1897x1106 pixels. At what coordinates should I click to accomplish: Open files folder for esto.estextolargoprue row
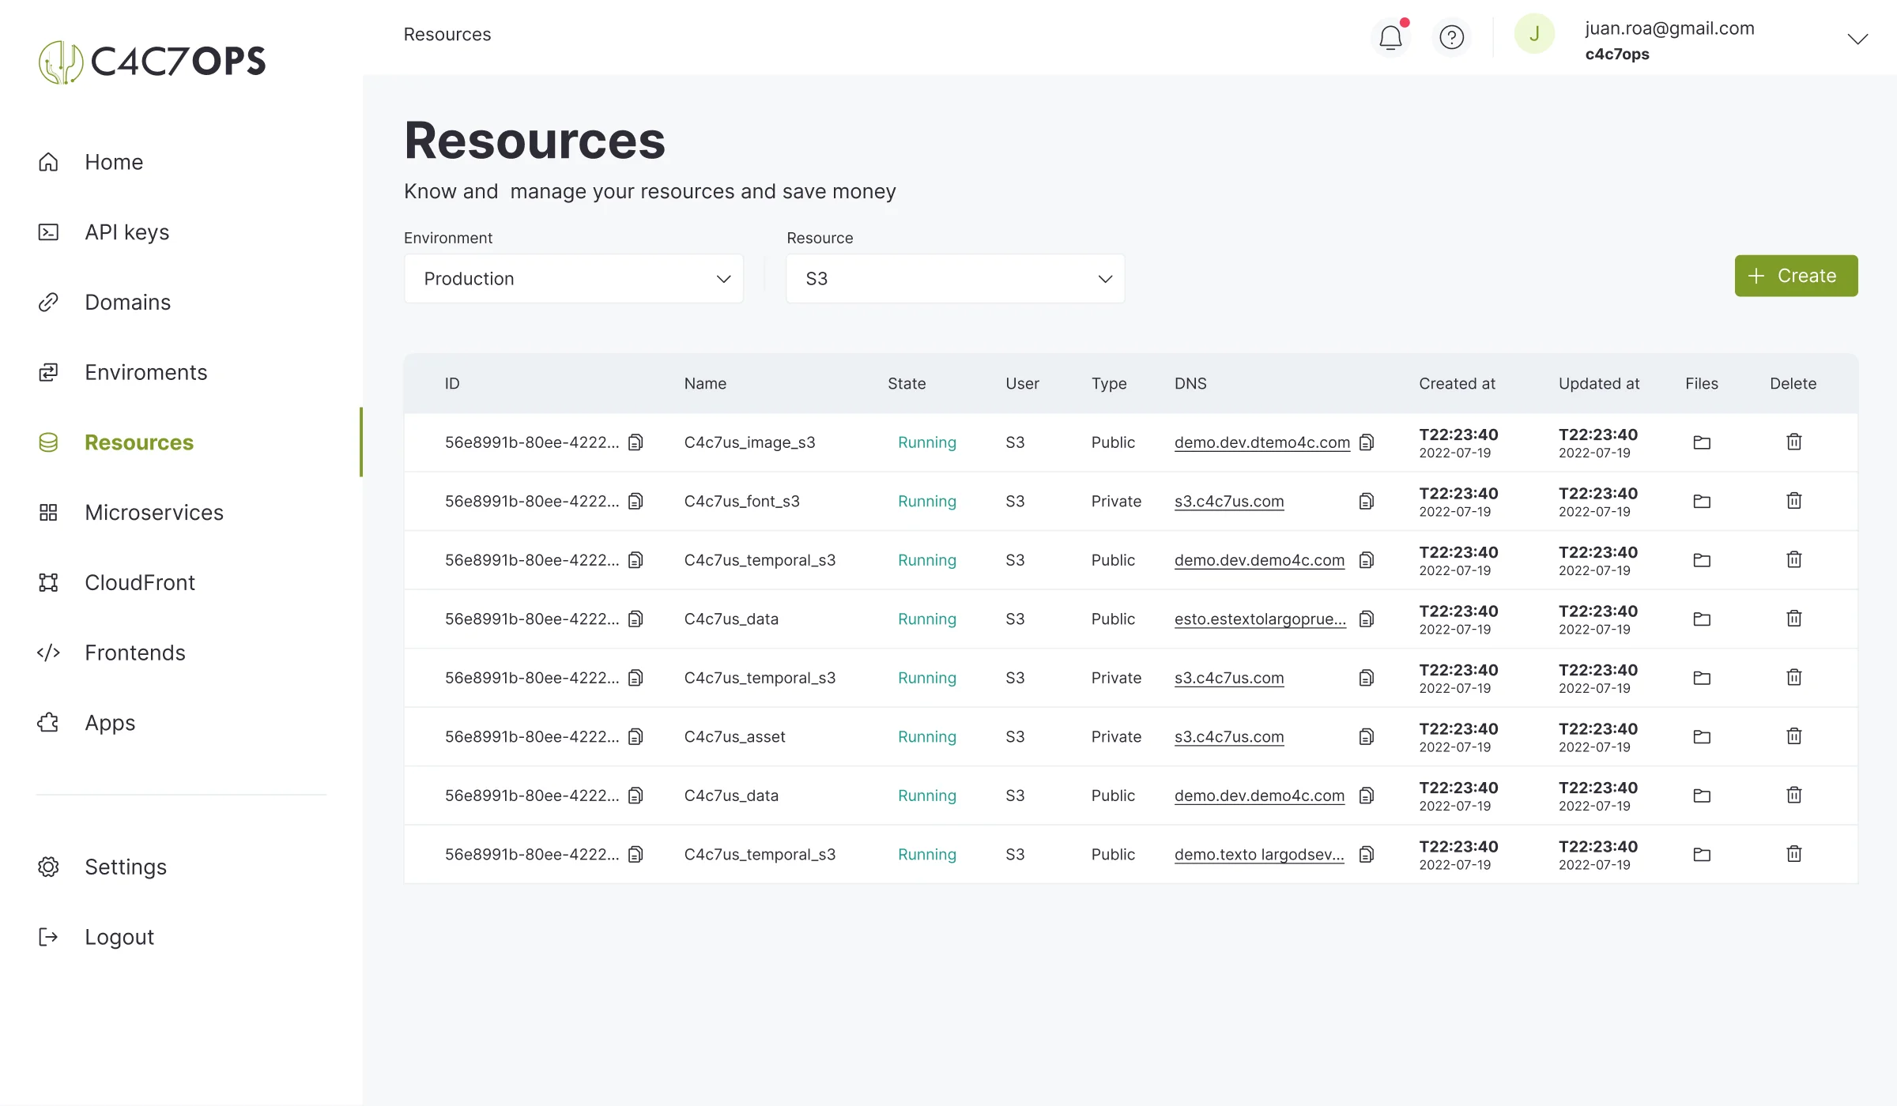coord(1702,619)
